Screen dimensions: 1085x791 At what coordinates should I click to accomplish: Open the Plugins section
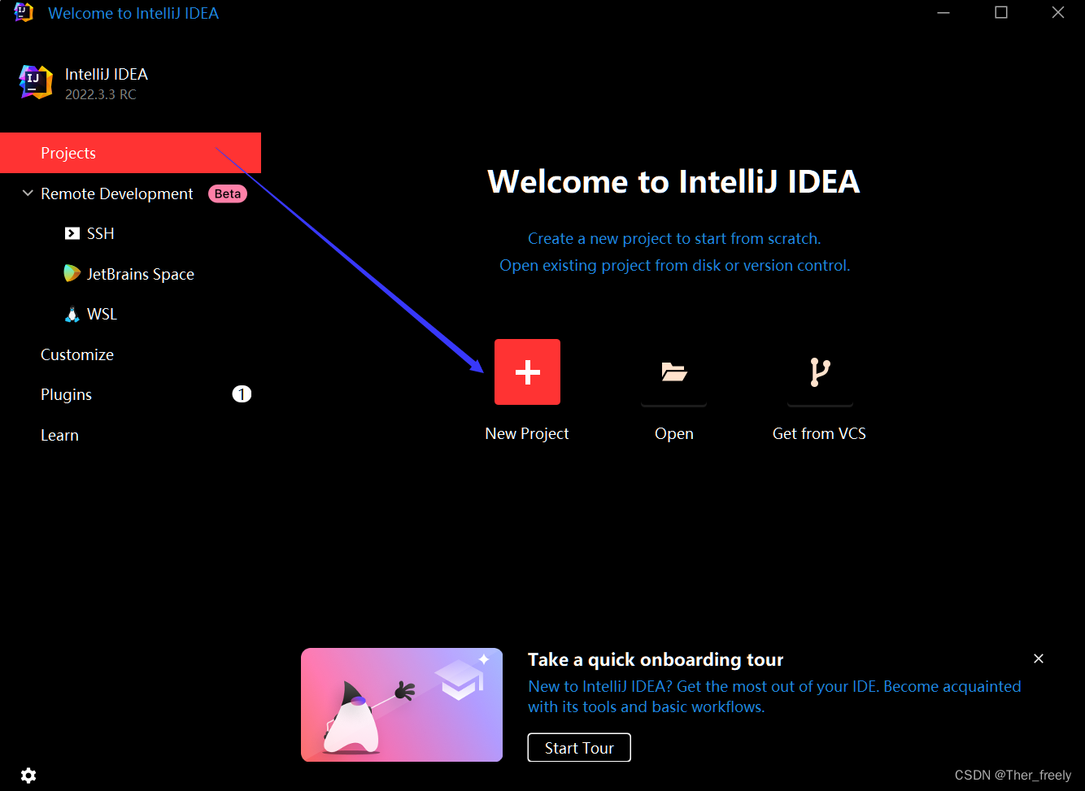tap(66, 394)
